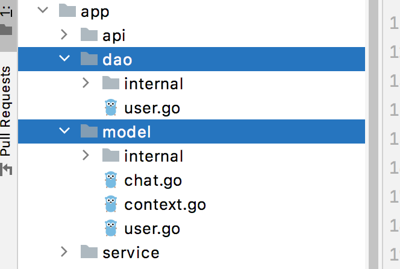This screenshot has width=400, height=269.
Task: Select the dao folder row
Action: coord(192,59)
